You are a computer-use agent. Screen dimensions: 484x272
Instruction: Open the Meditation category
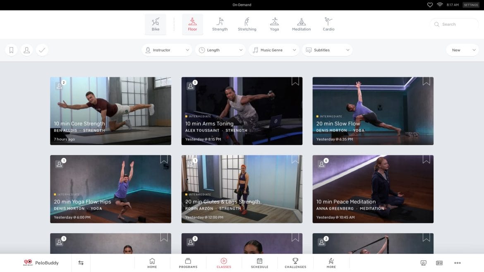pos(301,24)
